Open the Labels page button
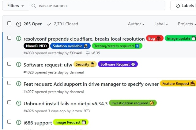The height and width of the screenshot is (130, 196). click(183, 6)
